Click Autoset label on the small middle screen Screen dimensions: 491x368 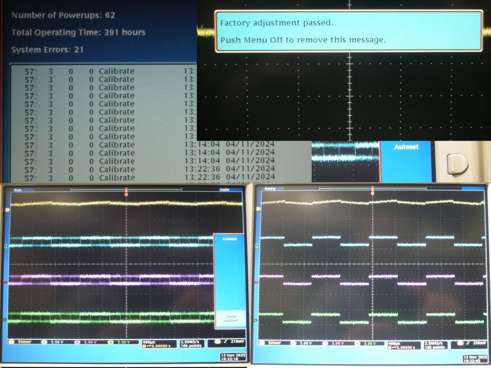pyautogui.click(x=406, y=146)
